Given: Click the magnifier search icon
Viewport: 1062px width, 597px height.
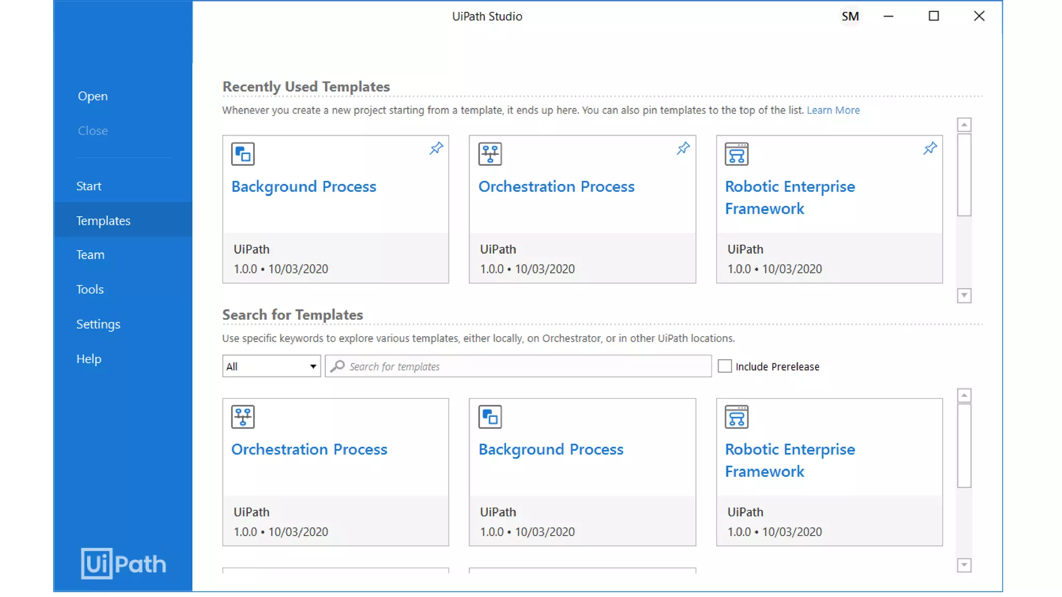Looking at the screenshot, I should click(338, 366).
